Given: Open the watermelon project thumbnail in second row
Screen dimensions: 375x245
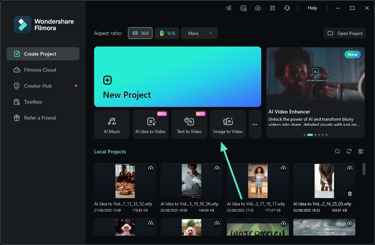Looking at the screenshot, I should [258, 227].
